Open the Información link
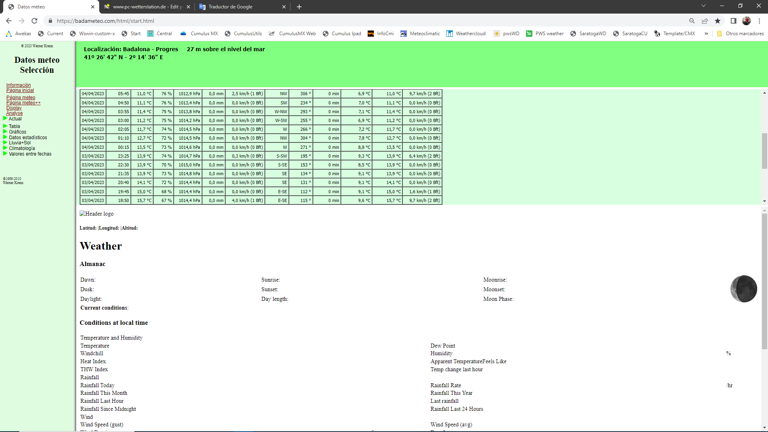The image size is (768, 432). pyautogui.click(x=18, y=85)
